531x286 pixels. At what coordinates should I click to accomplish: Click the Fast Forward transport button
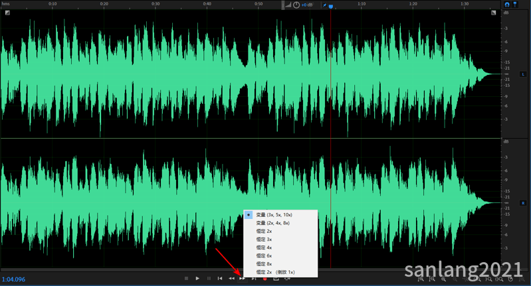tap(243, 279)
